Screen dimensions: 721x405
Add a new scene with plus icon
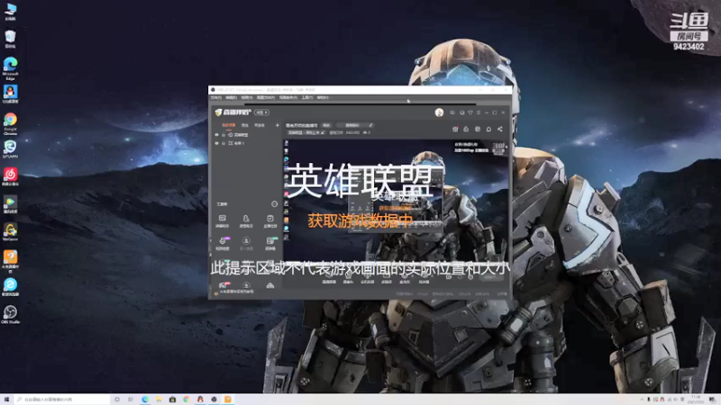(278, 125)
